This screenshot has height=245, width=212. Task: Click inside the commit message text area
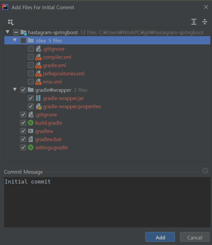coord(107,202)
